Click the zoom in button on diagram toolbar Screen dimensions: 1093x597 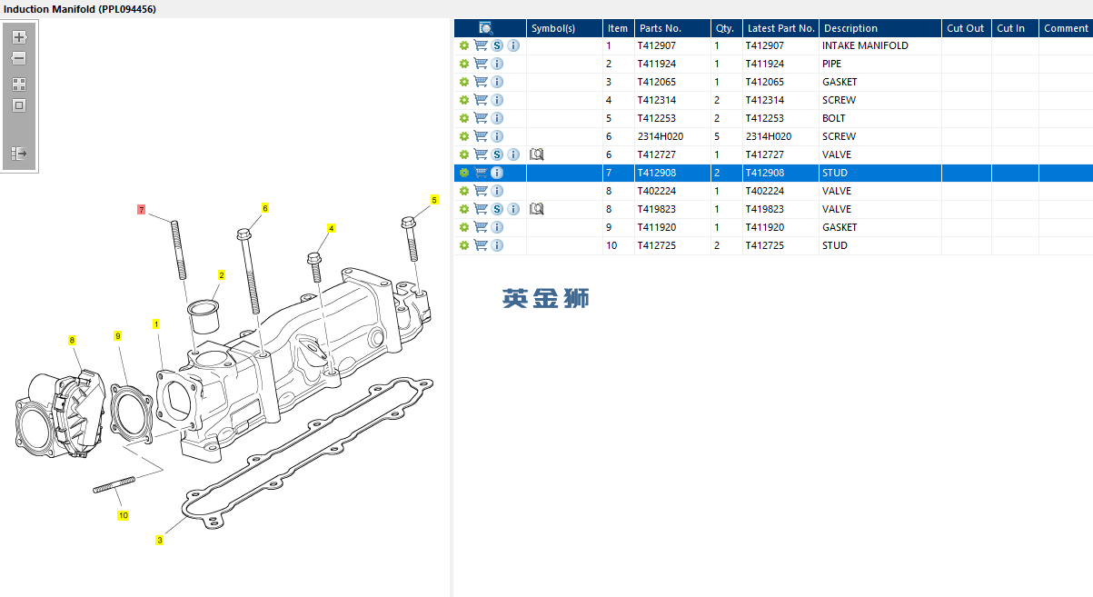tap(19, 37)
